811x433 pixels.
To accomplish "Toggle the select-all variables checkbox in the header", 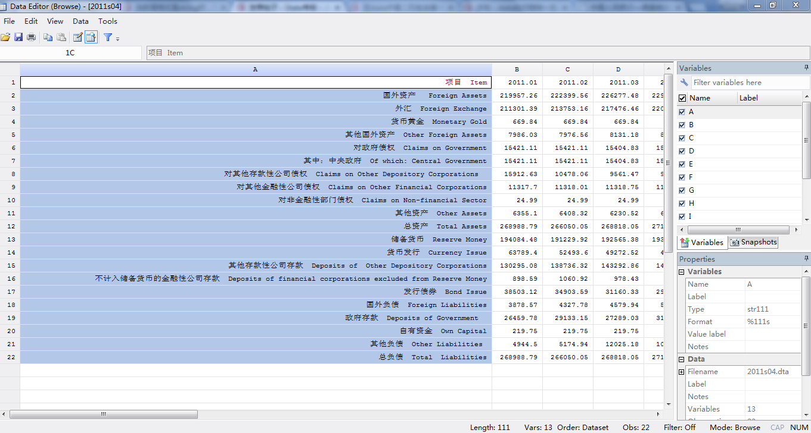I will coord(683,98).
